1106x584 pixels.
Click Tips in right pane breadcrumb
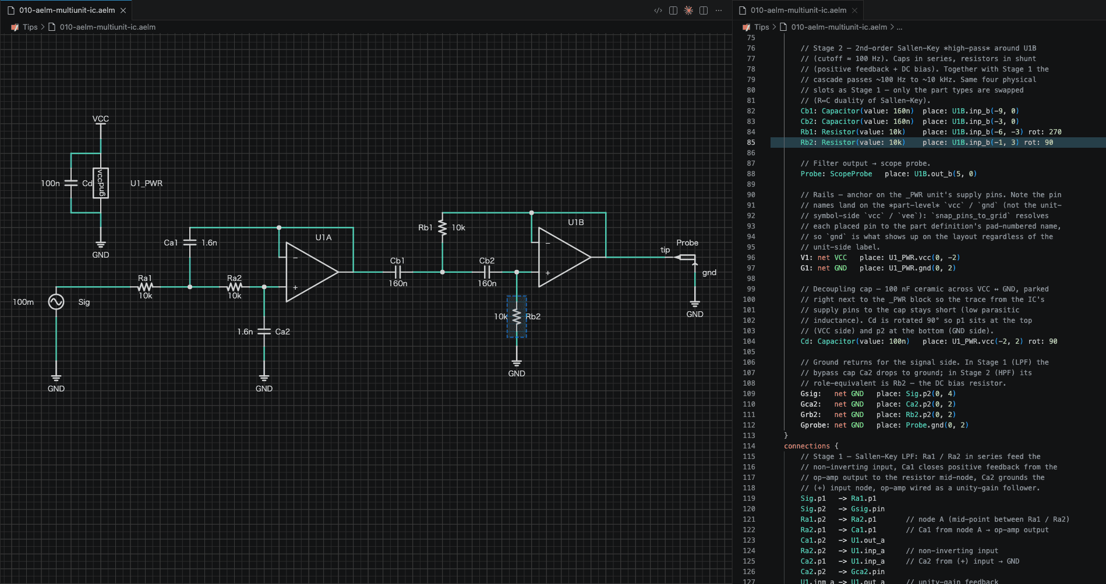coord(762,27)
